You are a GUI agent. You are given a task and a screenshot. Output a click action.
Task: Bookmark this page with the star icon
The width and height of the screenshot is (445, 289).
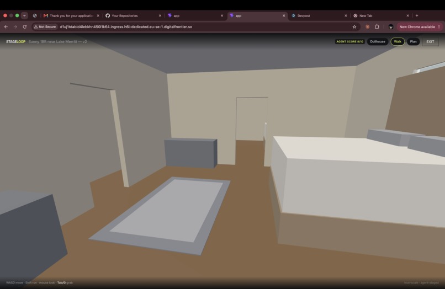click(354, 26)
